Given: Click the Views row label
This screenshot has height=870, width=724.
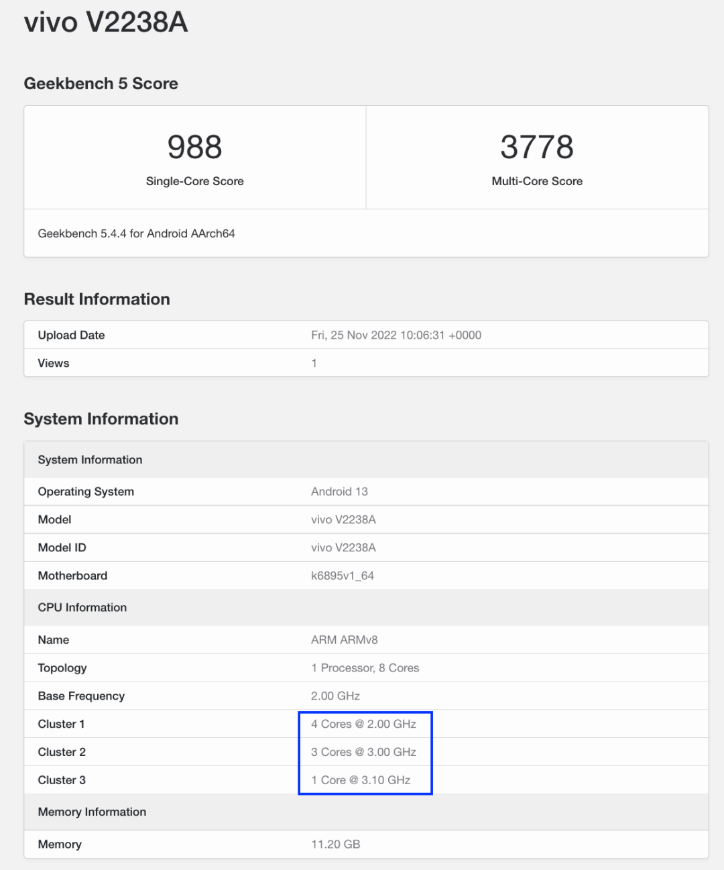Looking at the screenshot, I should tap(54, 363).
